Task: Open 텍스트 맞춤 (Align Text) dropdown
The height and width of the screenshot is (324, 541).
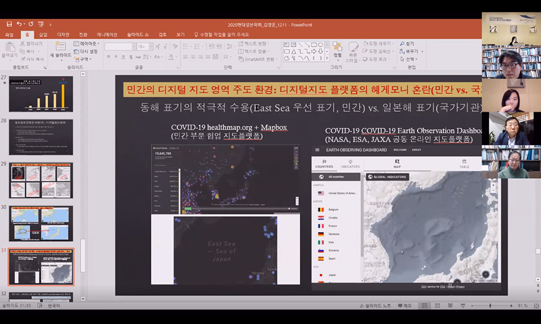Action: coord(254,52)
